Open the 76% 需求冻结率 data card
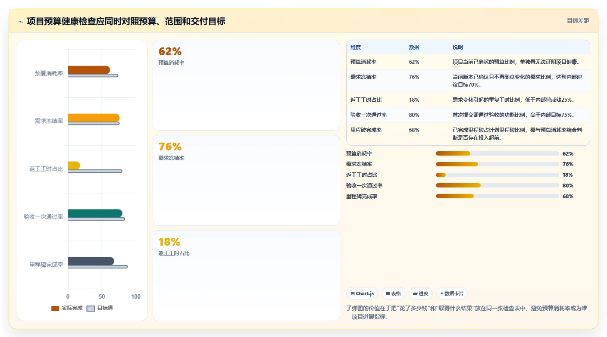This screenshot has width=607, height=337. coord(246,180)
